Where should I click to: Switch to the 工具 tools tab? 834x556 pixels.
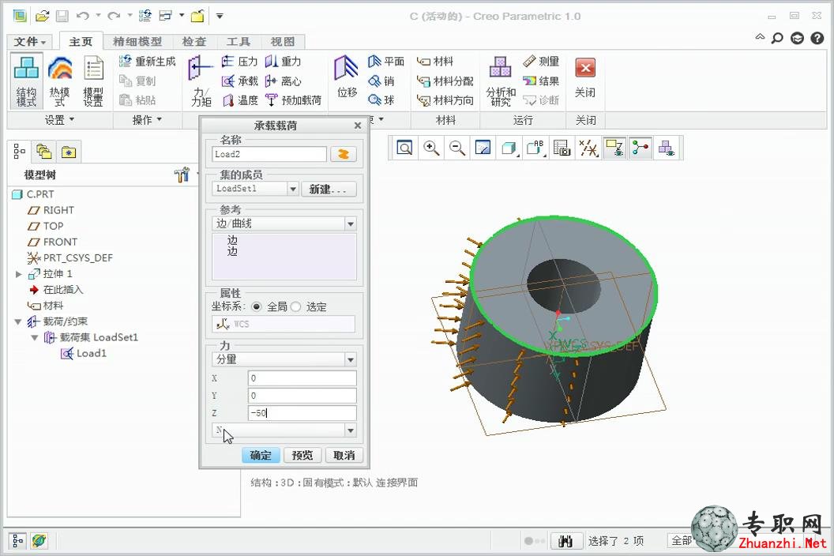238,42
